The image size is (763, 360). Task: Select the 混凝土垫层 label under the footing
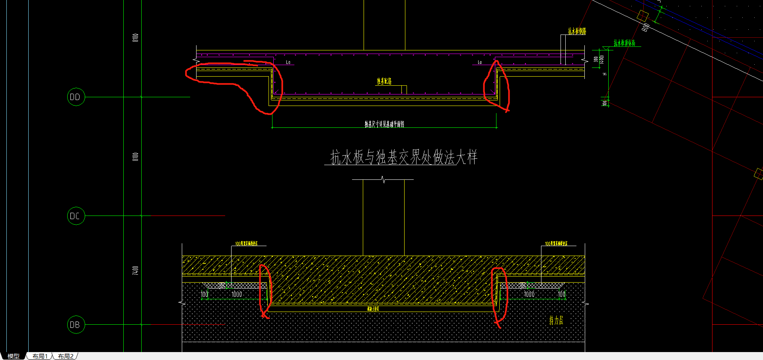[373, 308]
